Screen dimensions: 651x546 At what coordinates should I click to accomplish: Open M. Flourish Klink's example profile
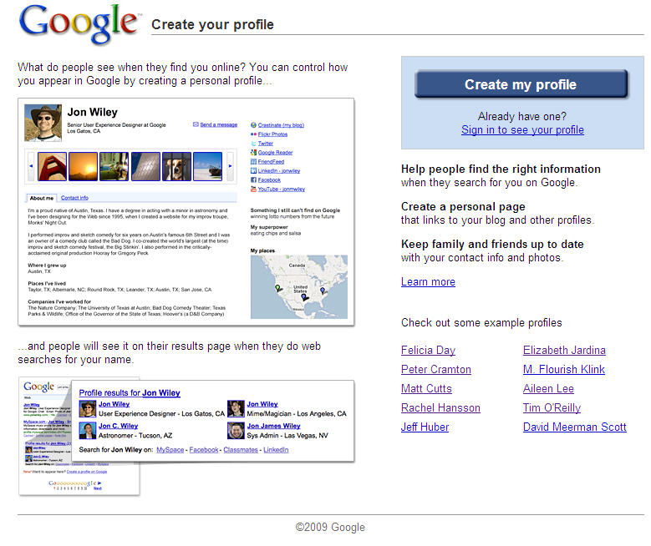click(x=564, y=369)
